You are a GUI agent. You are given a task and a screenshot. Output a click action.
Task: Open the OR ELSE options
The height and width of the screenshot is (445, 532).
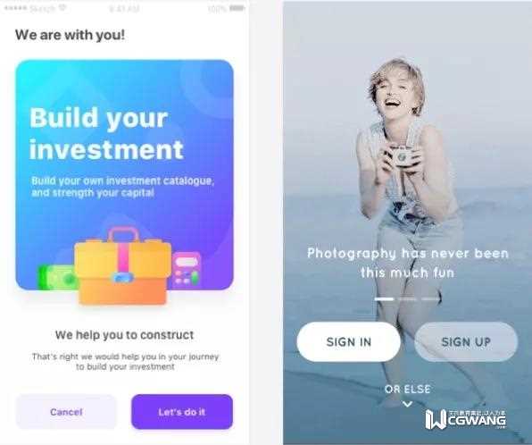408,389
